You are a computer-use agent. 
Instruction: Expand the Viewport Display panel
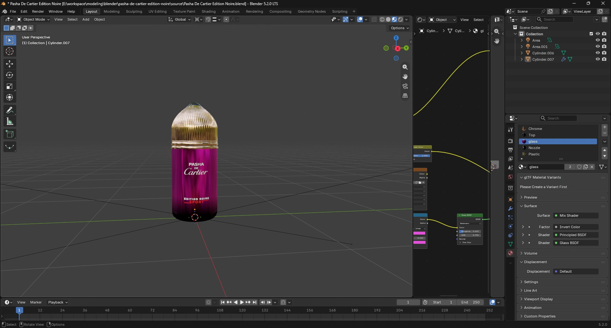pyautogui.click(x=538, y=299)
